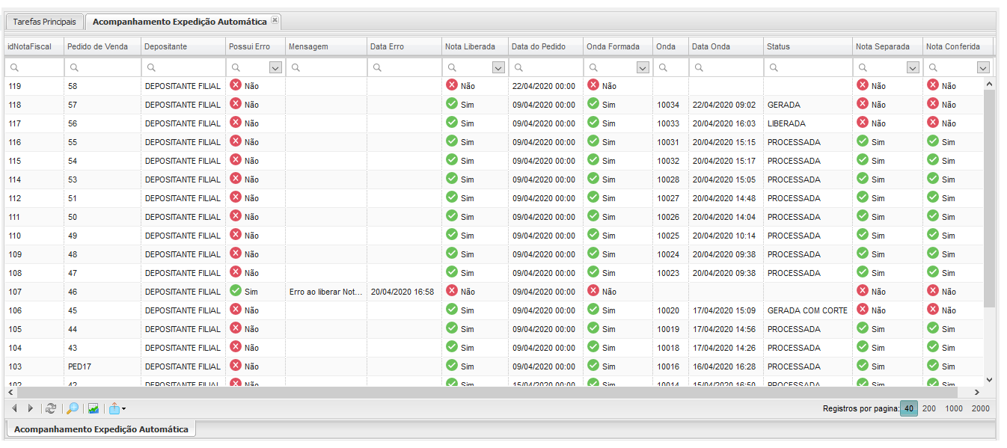The height and width of the screenshot is (448, 1007).
Task: Click into the Pedido de Venda filter field
Action: click(x=102, y=67)
